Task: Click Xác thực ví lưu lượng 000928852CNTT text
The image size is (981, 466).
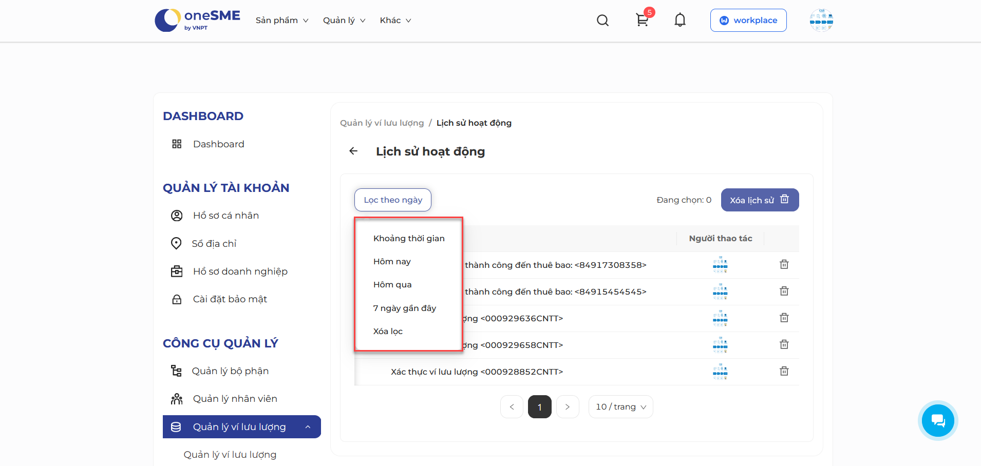Action: pos(477,372)
